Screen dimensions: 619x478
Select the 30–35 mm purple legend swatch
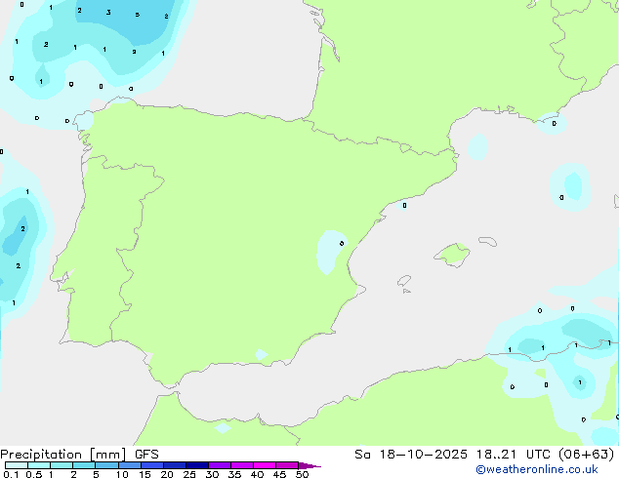coord(220,465)
